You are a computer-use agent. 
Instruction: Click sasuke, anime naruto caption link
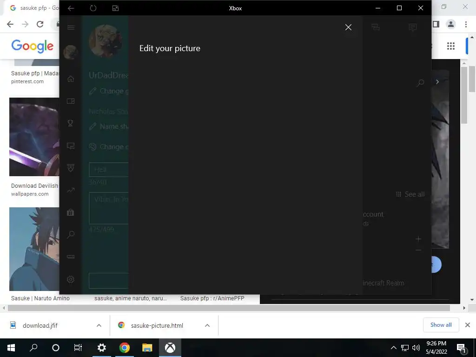click(x=131, y=298)
